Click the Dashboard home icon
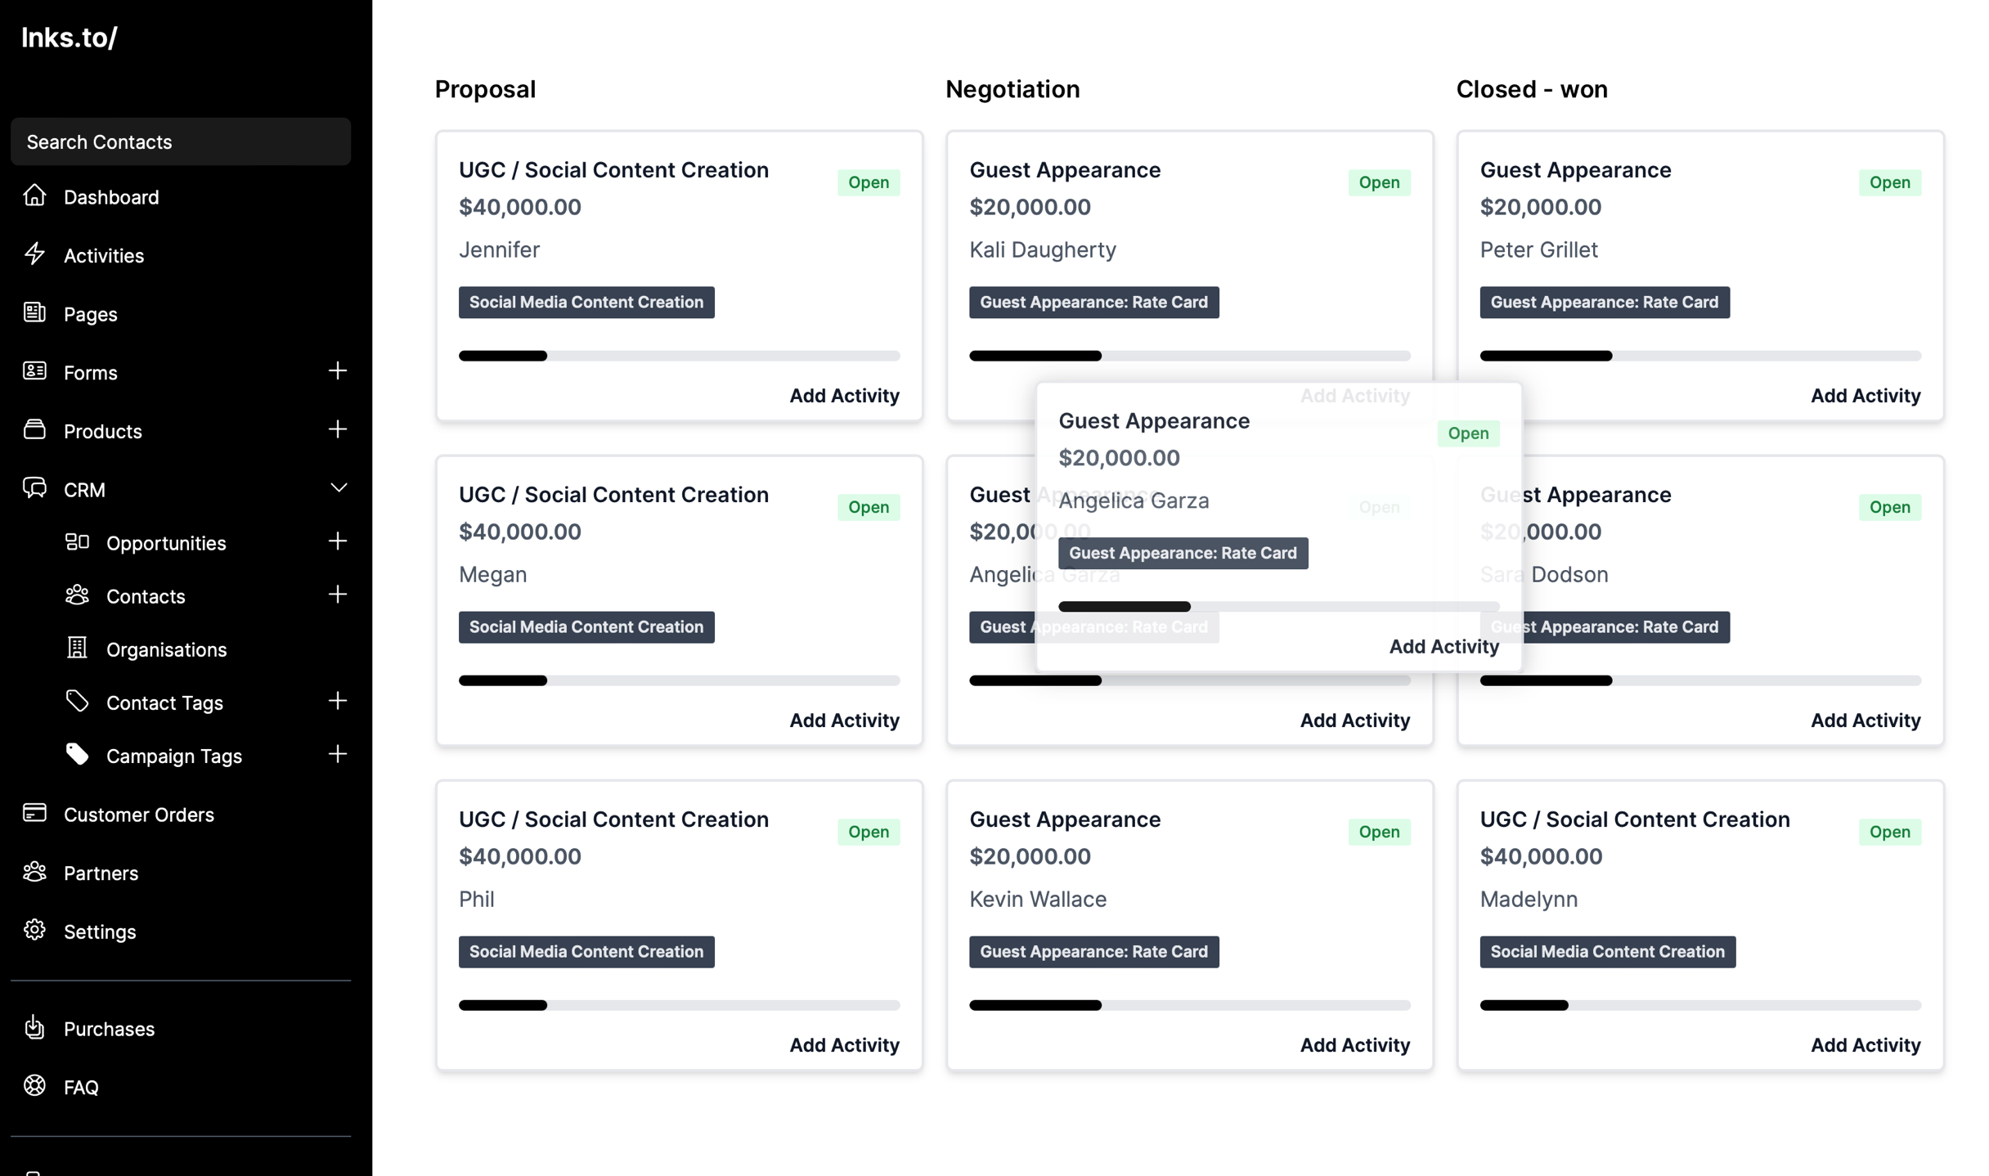The width and height of the screenshot is (1989, 1176). click(x=34, y=195)
